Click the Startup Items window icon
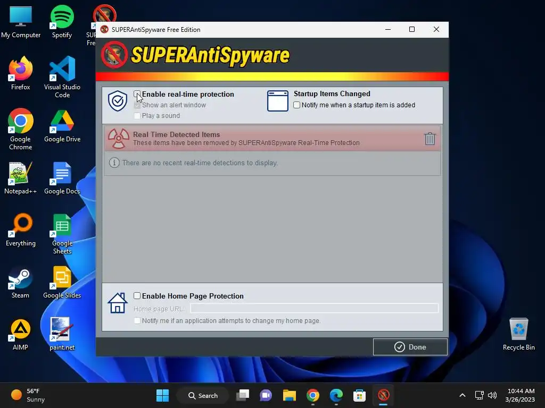The image size is (545, 408). [x=277, y=101]
